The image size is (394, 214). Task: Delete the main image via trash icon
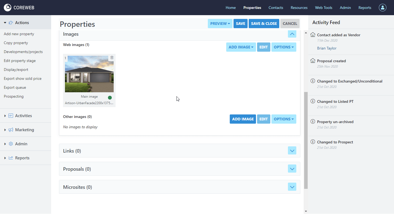coord(112,58)
